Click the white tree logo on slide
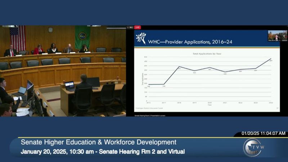 tap(141, 39)
